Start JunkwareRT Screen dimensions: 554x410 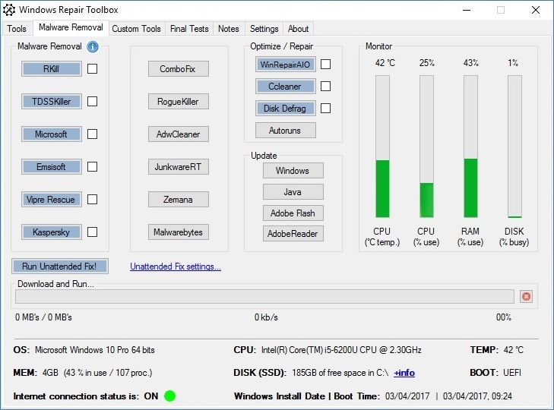coord(178,167)
